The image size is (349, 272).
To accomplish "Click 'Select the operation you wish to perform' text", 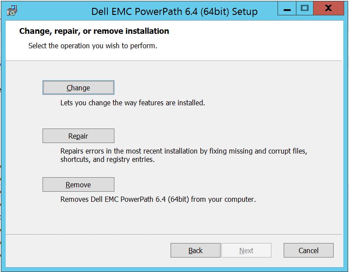I will coord(93,46).
